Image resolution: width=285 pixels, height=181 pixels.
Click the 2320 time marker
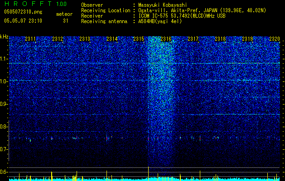click(275, 39)
